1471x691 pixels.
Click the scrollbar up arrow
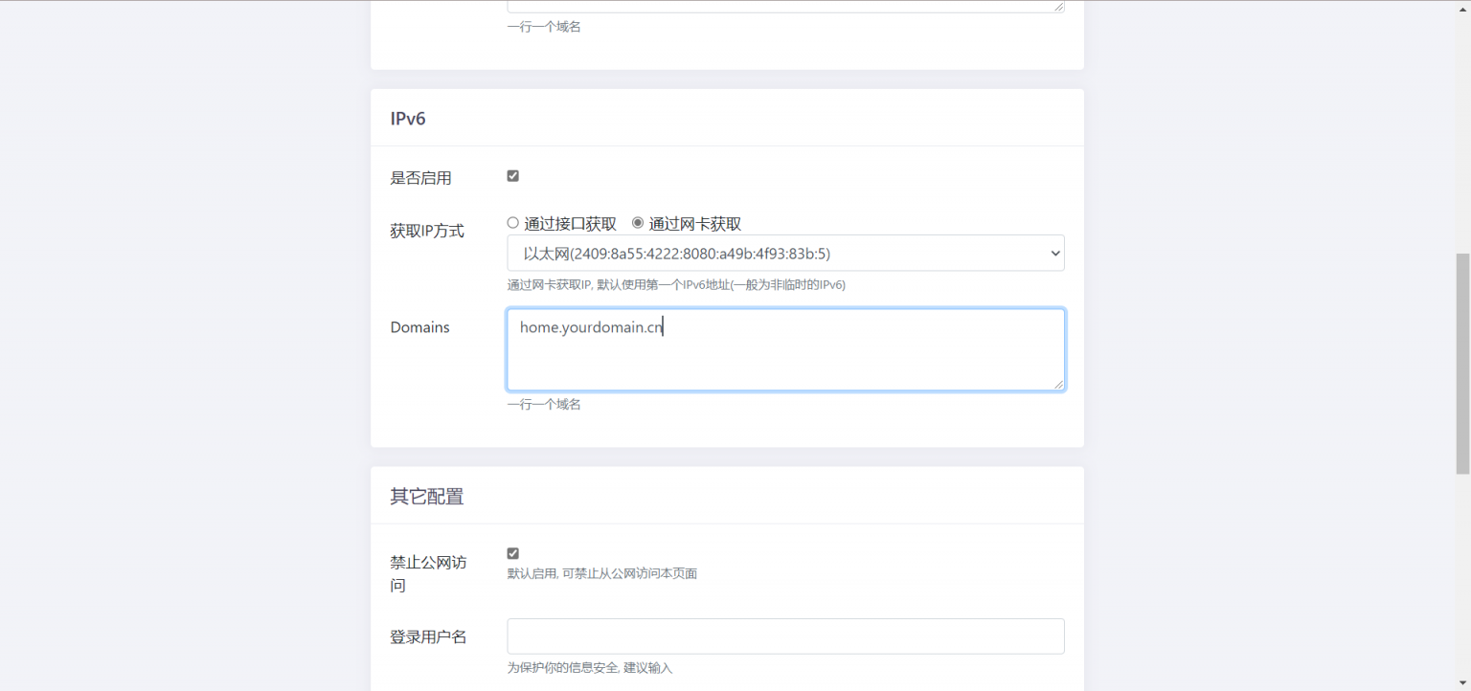click(x=1462, y=8)
